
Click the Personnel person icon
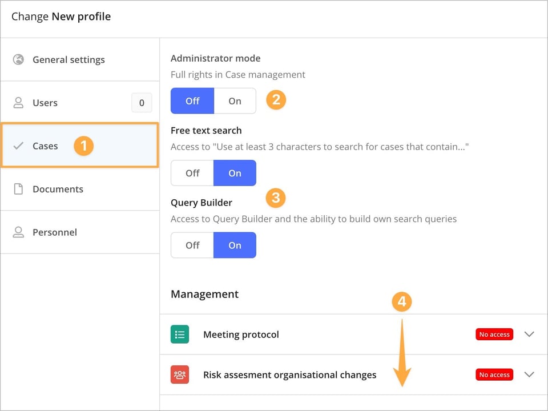18,232
